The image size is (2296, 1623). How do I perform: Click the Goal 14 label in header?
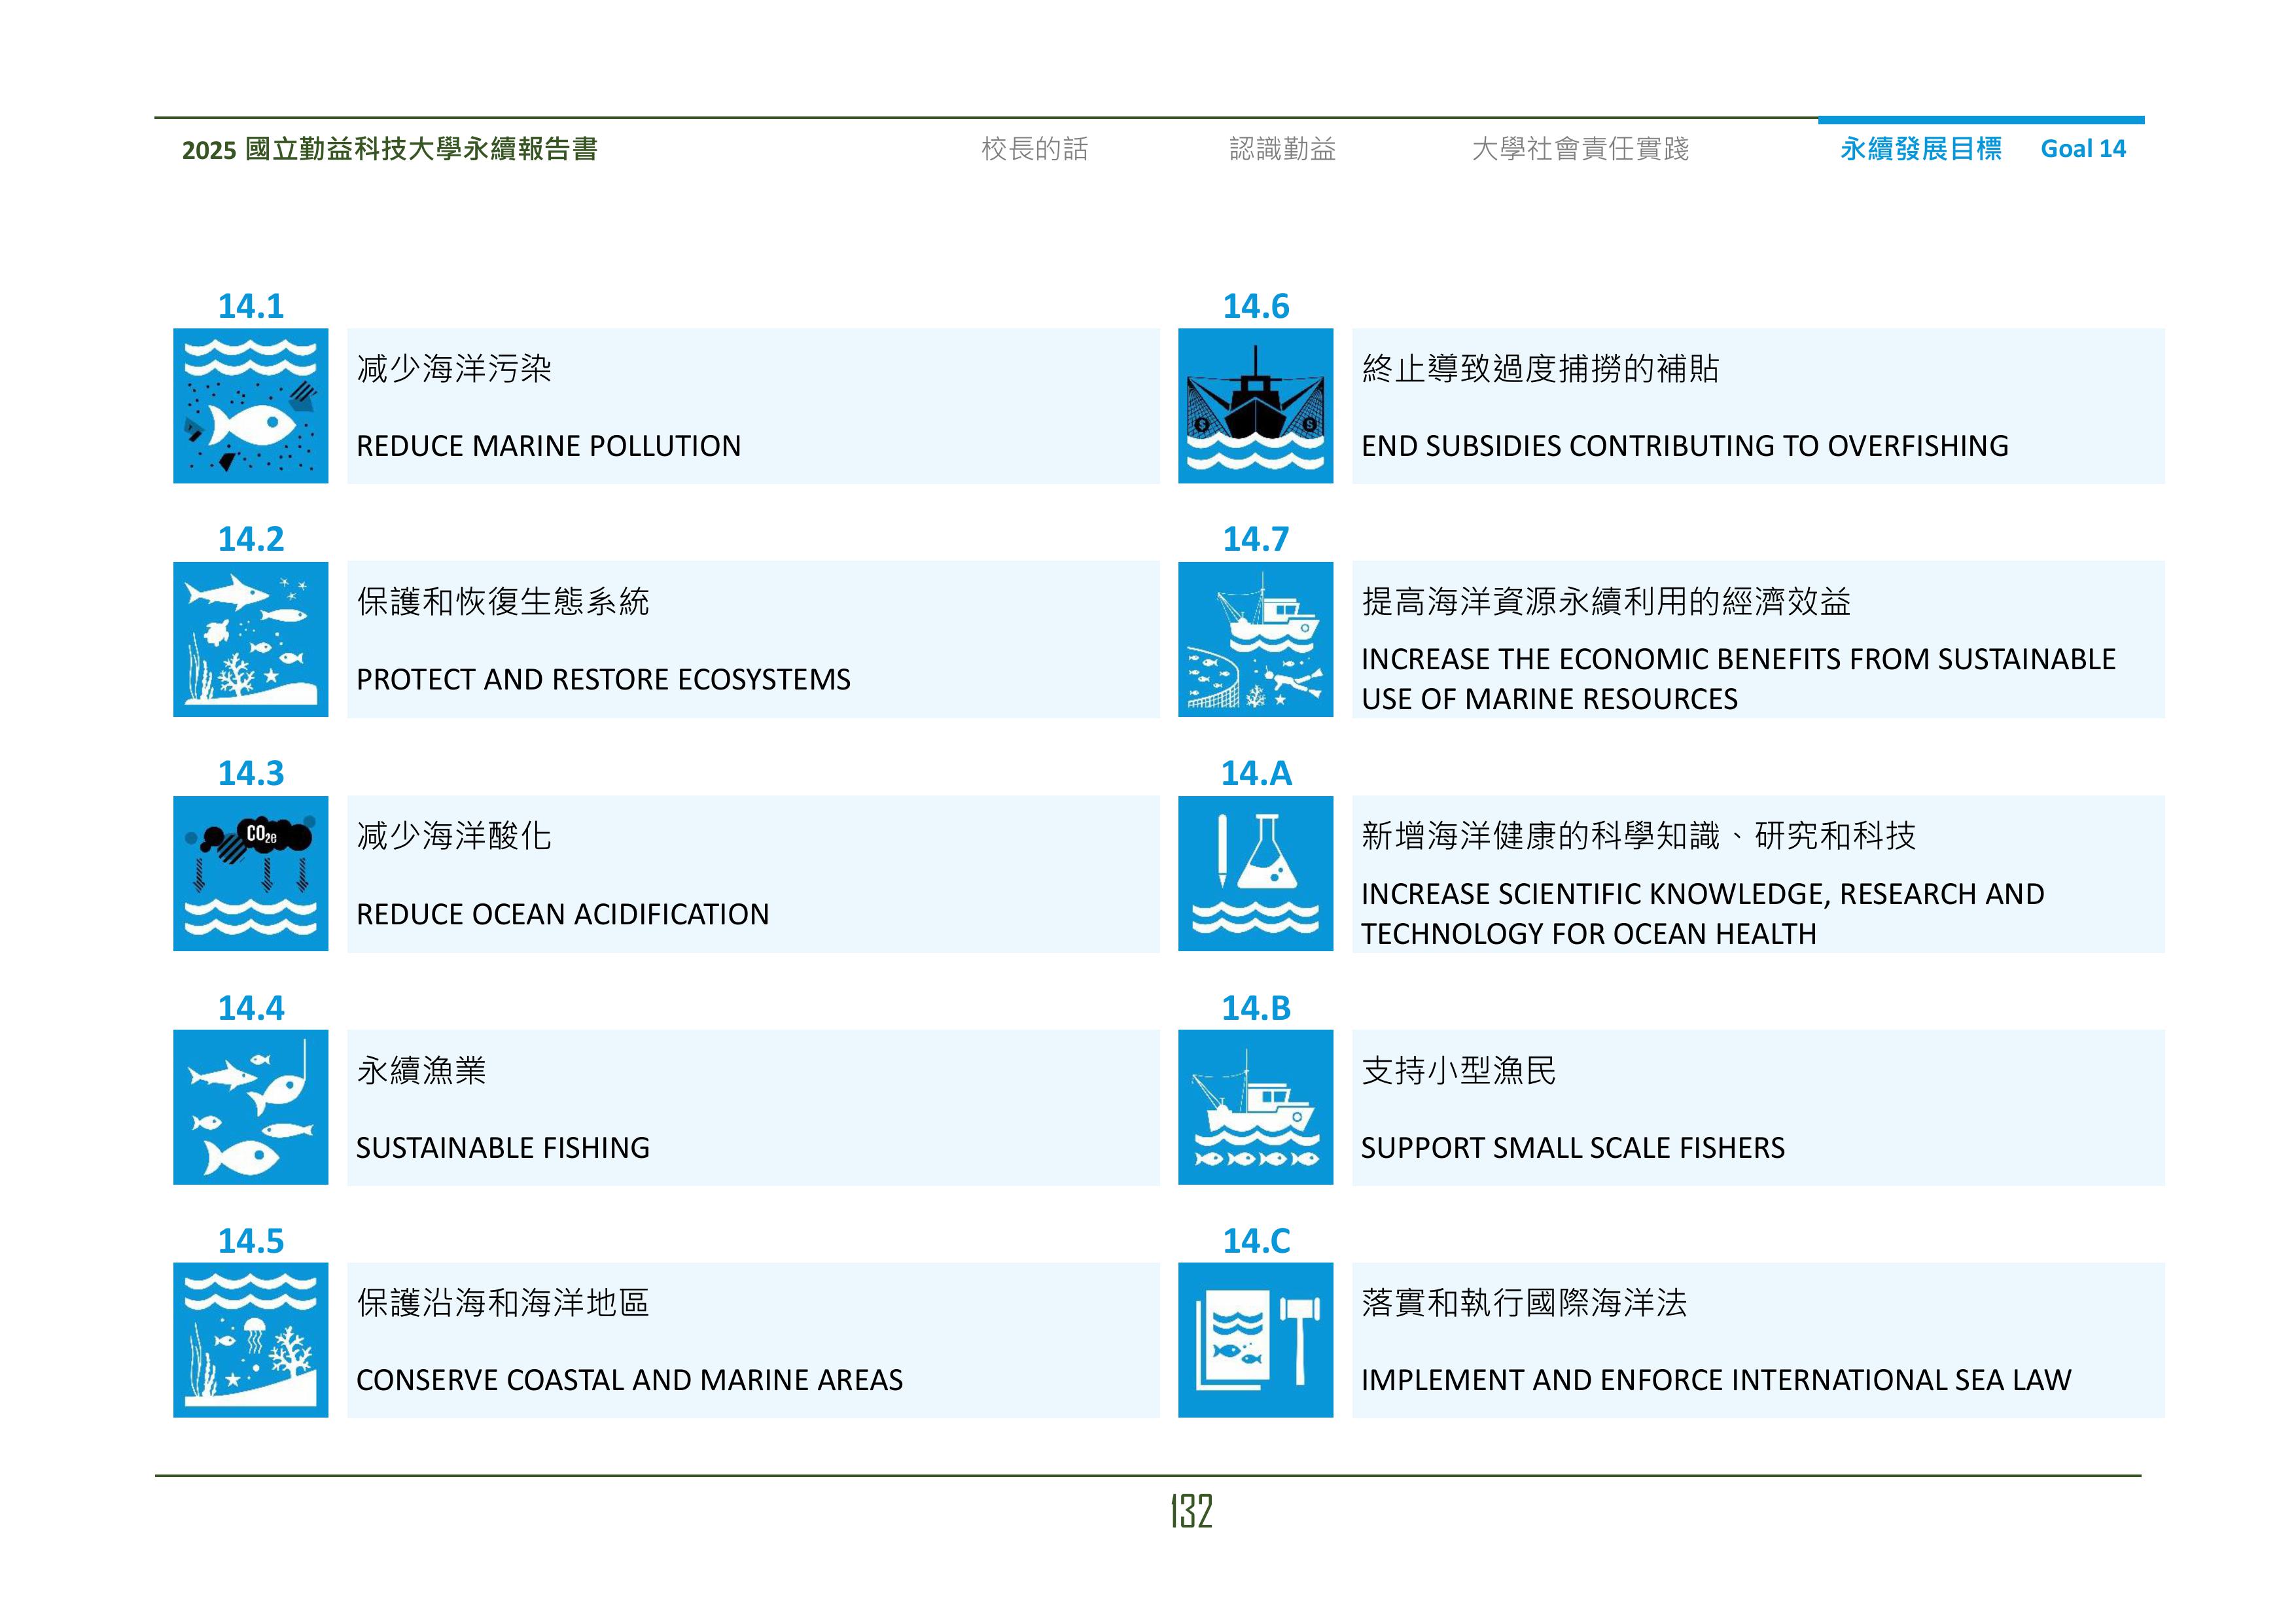2083,149
